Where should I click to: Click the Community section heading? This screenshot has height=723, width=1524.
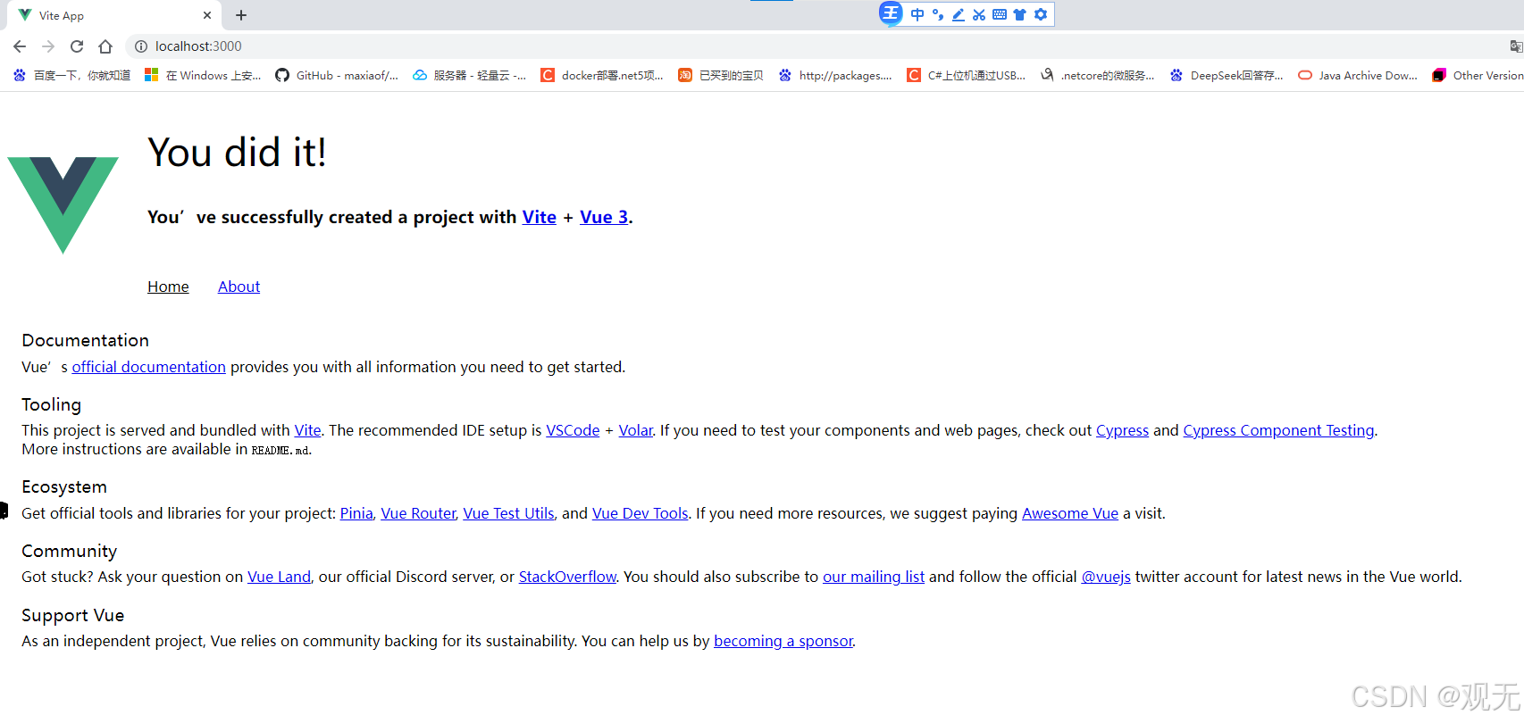click(69, 551)
